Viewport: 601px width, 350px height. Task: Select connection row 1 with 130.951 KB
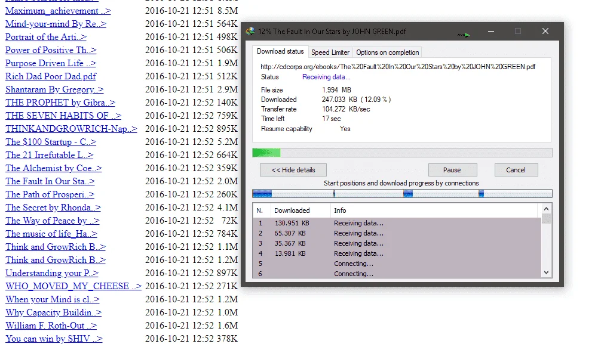(x=397, y=223)
